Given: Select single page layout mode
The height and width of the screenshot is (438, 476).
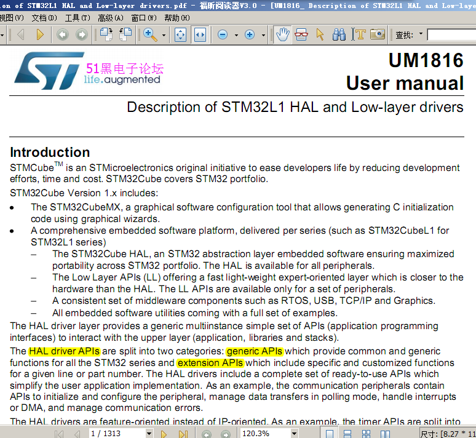Looking at the screenshot, I should [x=330, y=434].
